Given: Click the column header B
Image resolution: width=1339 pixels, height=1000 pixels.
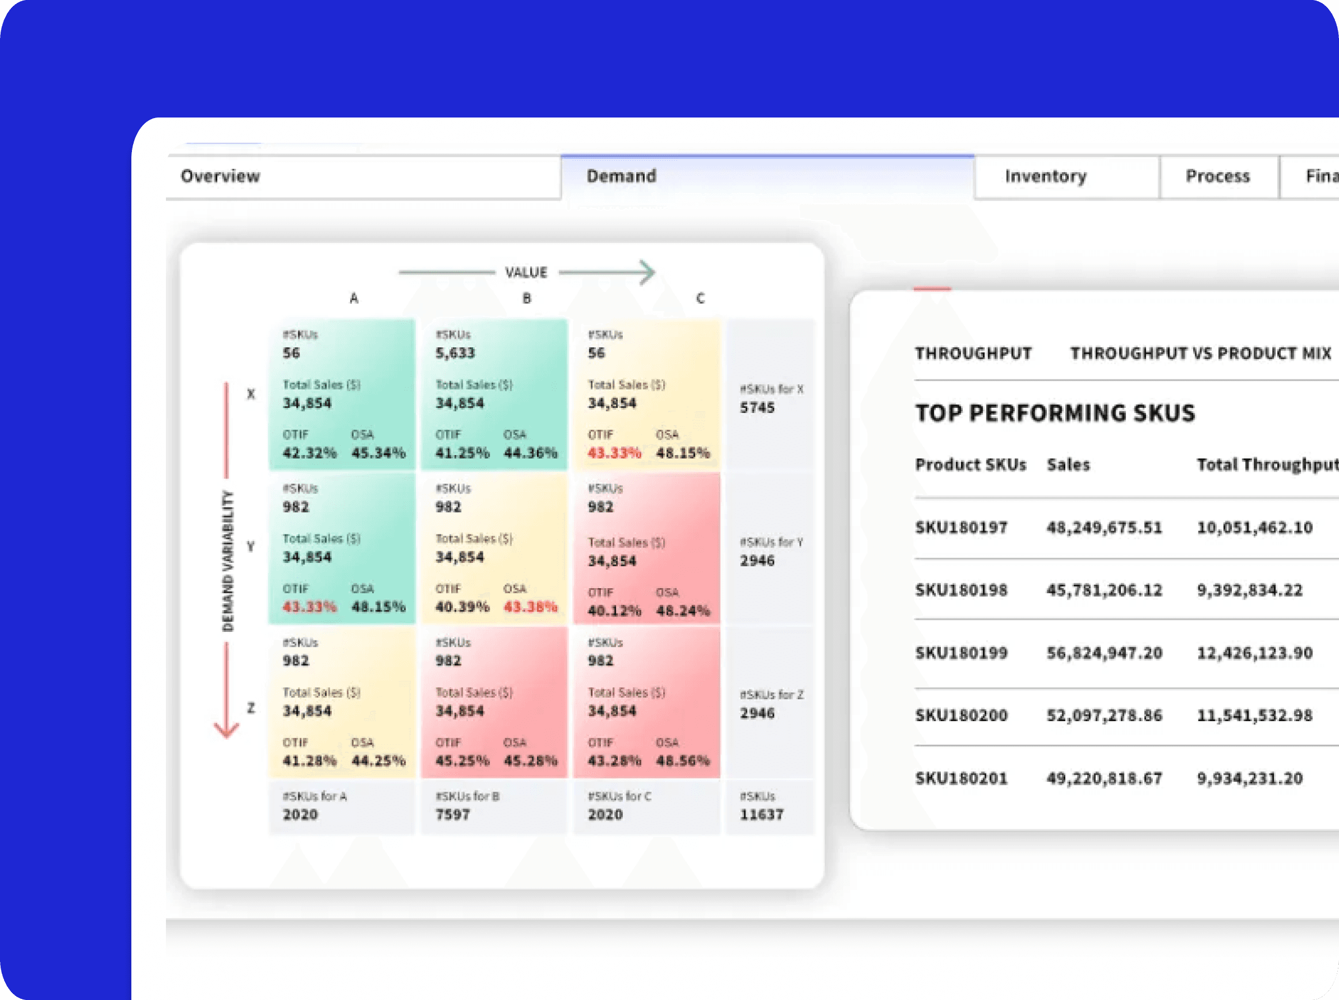Looking at the screenshot, I should [527, 298].
